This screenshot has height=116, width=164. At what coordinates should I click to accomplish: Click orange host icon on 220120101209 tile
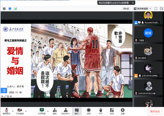[x=136, y=76]
